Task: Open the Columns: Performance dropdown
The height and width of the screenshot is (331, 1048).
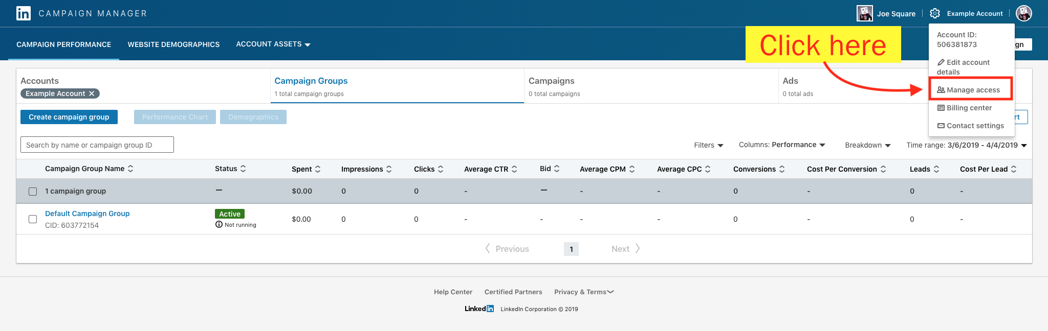Action: click(782, 145)
